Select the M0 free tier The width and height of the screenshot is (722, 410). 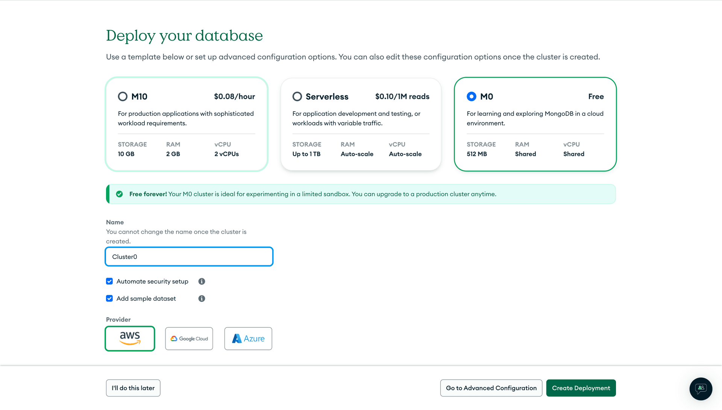(x=471, y=96)
